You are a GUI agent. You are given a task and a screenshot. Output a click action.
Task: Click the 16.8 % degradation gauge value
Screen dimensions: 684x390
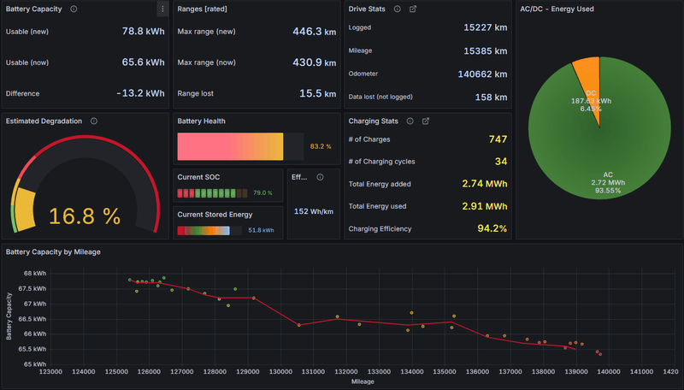(x=85, y=216)
